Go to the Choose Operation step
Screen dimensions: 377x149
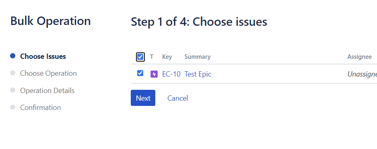coord(48,73)
